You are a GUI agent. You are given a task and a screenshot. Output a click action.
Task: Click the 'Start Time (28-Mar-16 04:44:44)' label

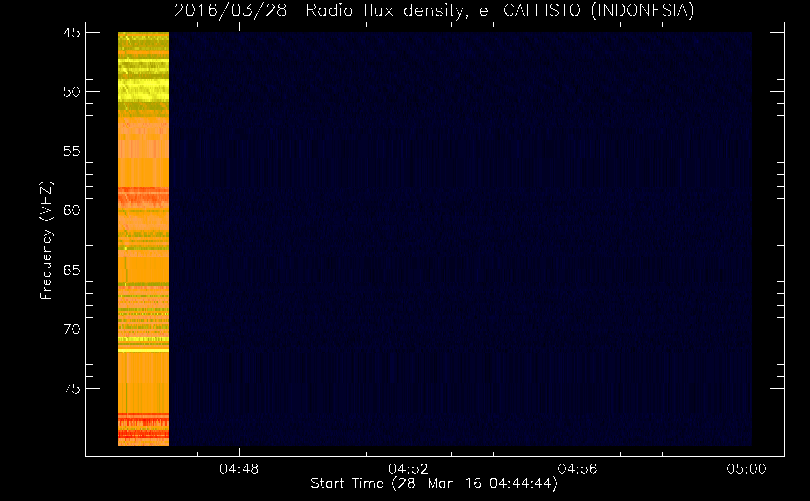[x=434, y=484]
